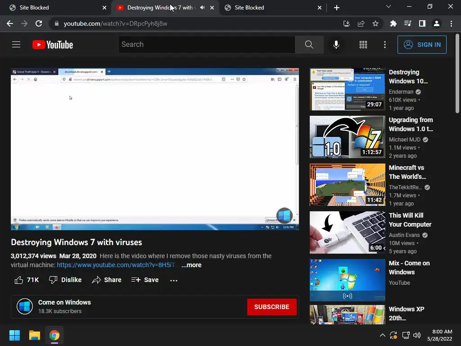Image resolution: width=461 pixels, height=346 pixels.
Task: Open the media control icon in Chrome toolbar
Action: point(408,23)
